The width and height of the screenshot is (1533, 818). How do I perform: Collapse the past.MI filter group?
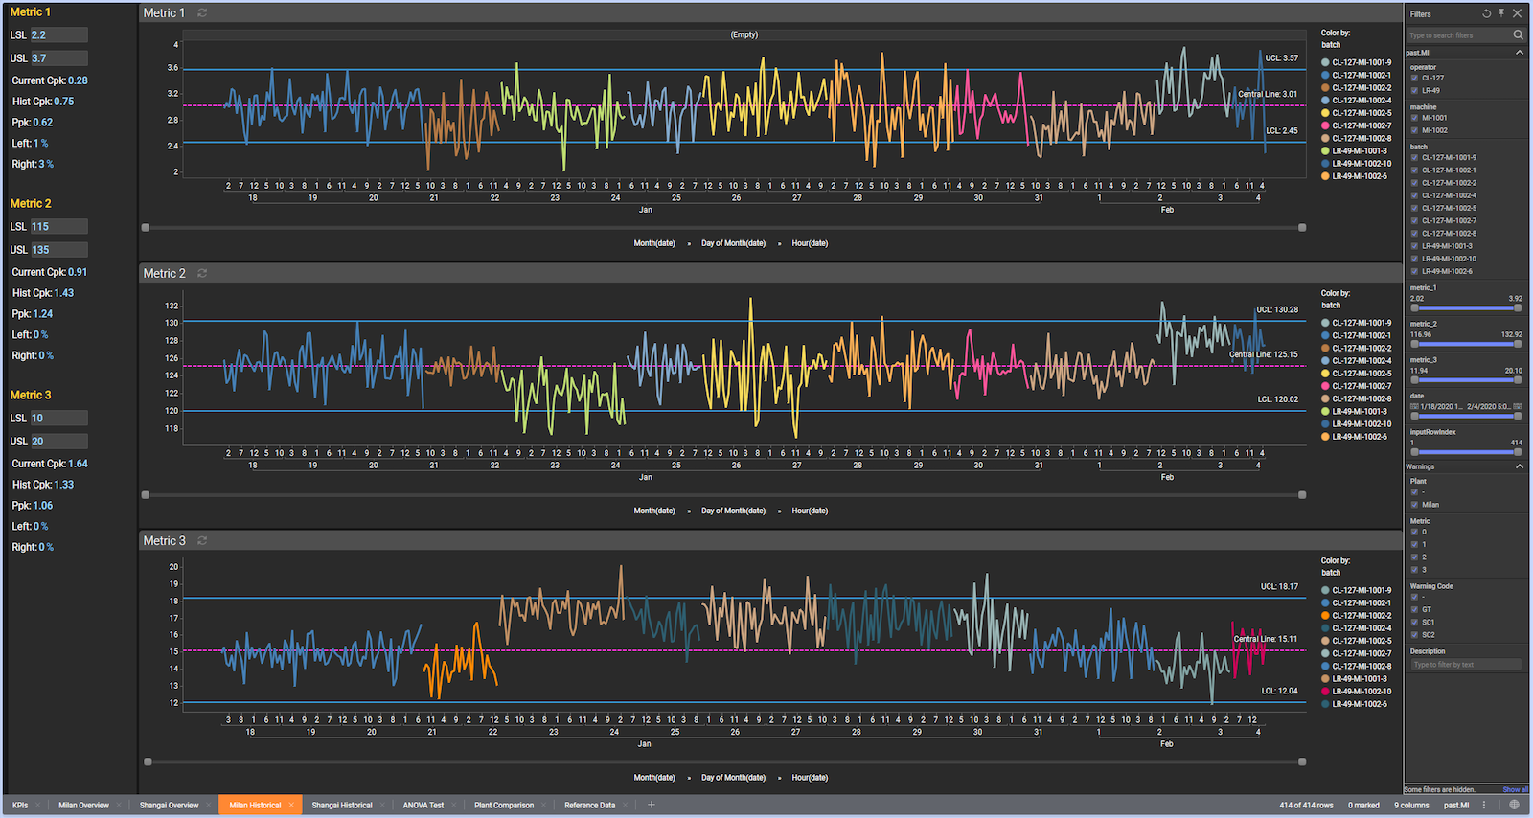coord(1520,53)
